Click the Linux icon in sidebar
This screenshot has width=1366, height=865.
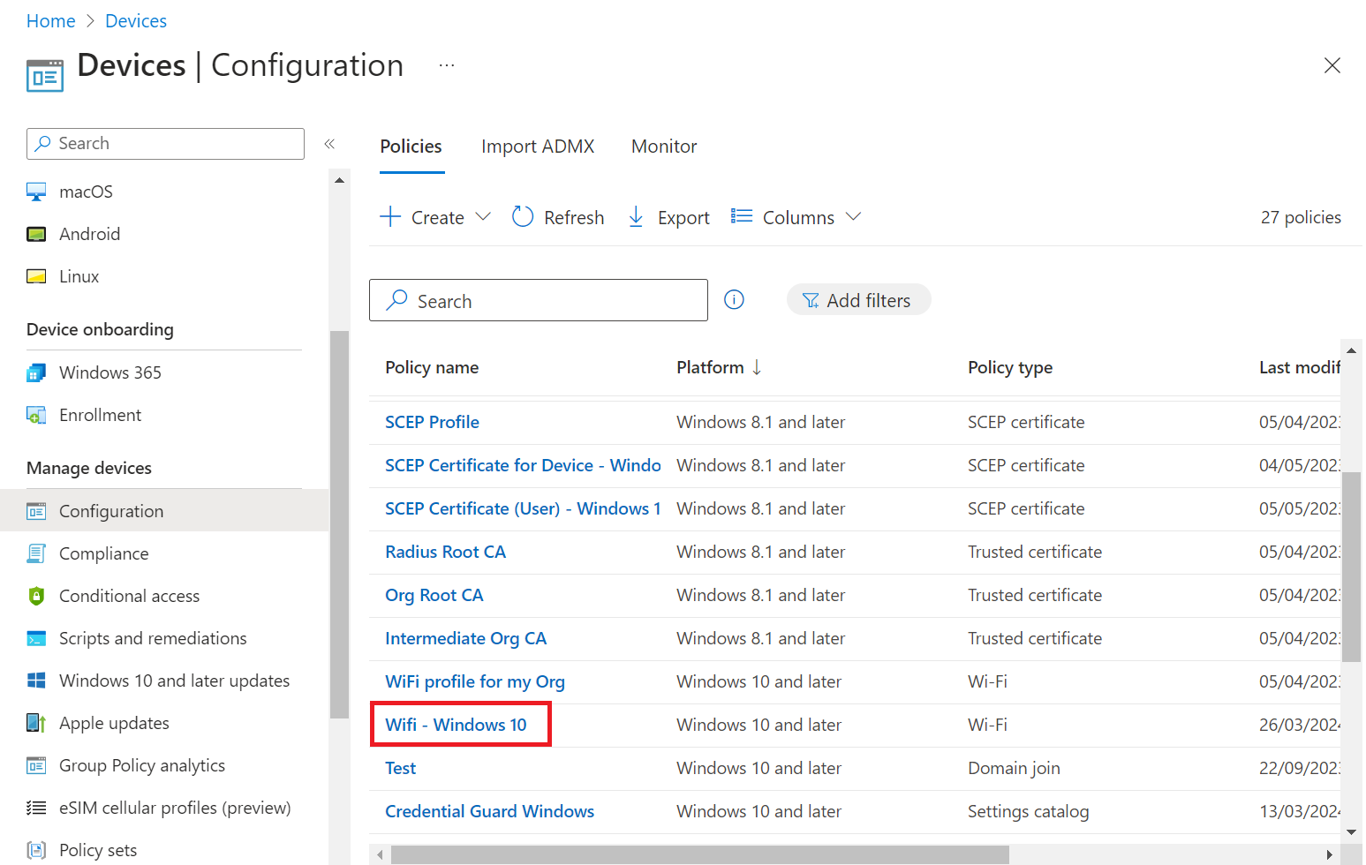[x=36, y=276]
